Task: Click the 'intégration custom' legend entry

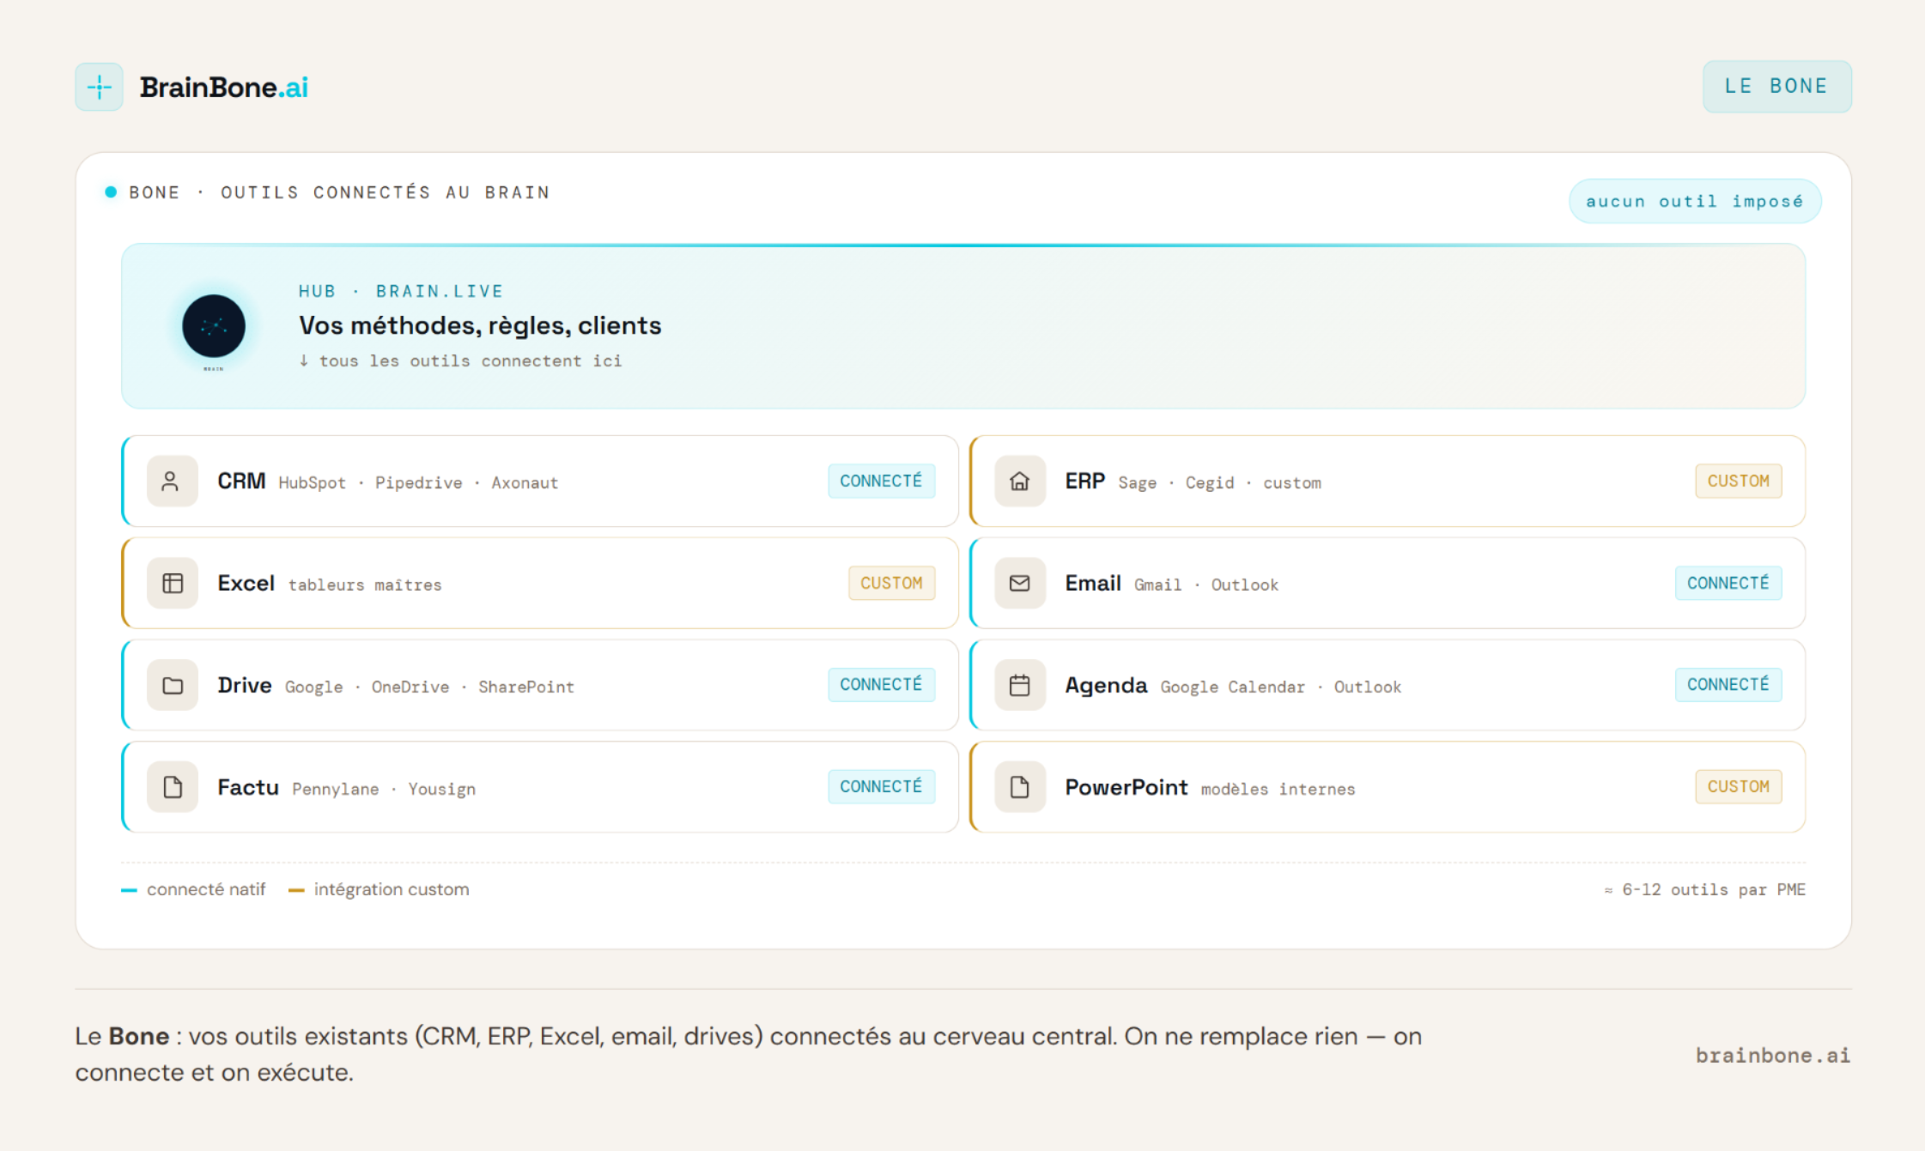Action: [x=379, y=889]
